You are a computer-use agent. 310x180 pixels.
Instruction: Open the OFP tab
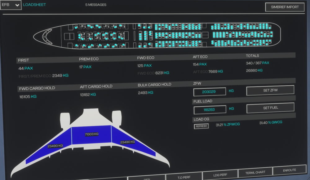click(x=147, y=178)
